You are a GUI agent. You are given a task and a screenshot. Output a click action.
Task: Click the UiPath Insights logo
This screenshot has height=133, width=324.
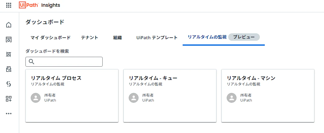tap(39, 5)
